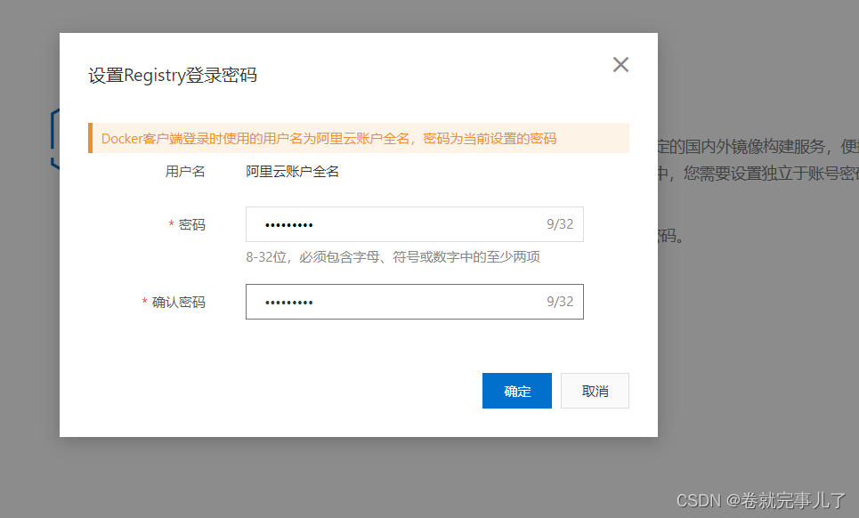859x518 pixels.
Task: Close the password dialog with the X icon
Action: [x=620, y=64]
